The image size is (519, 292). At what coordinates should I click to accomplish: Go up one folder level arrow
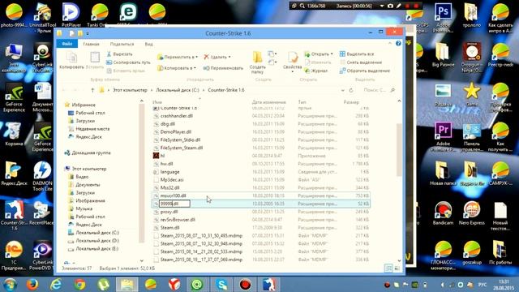tap(92, 90)
